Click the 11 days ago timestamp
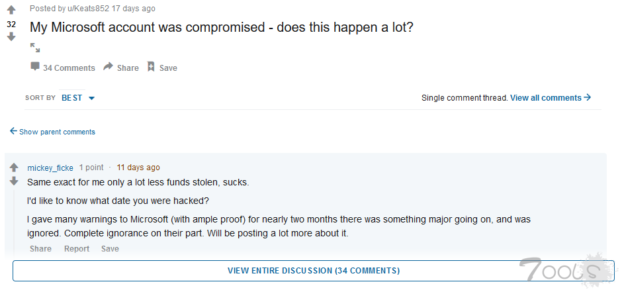 138,168
